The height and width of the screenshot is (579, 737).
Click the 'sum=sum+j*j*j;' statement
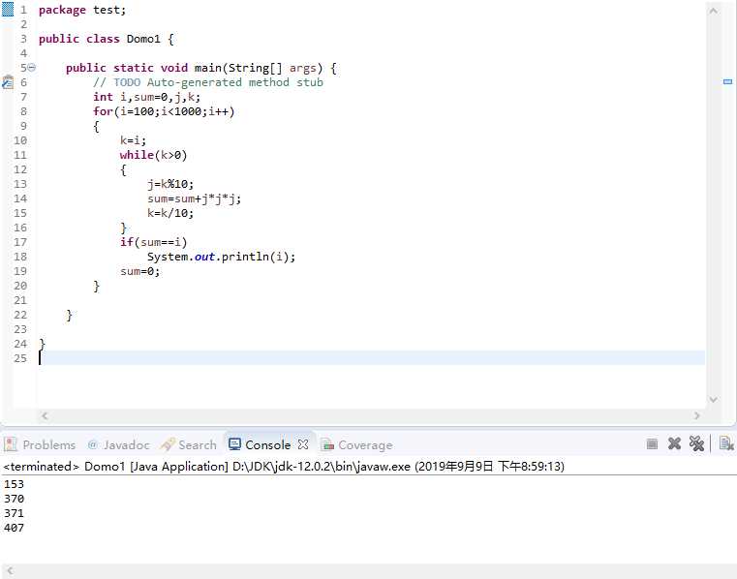point(194,198)
